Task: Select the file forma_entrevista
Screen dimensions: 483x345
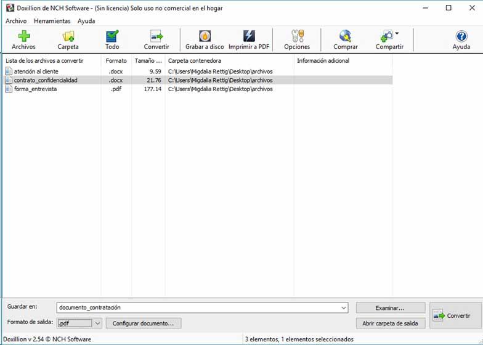Action: tap(36, 89)
